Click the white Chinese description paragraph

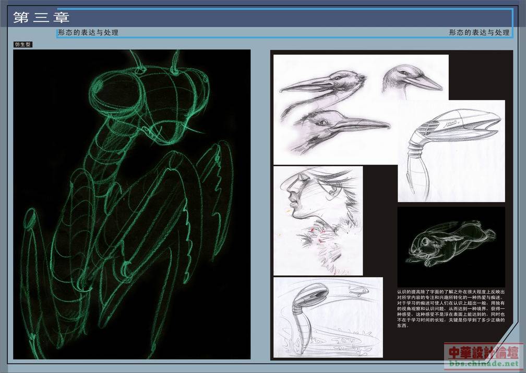click(451, 308)
